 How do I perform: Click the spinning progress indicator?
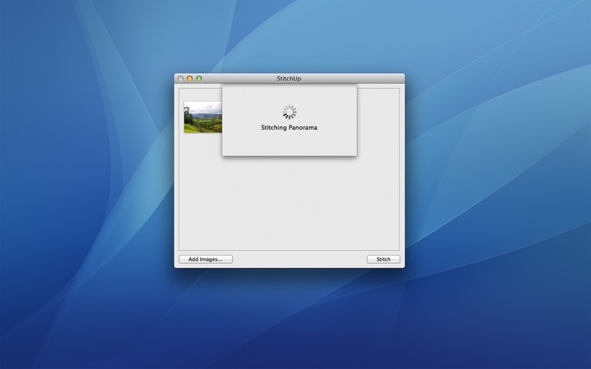(290, 112)
